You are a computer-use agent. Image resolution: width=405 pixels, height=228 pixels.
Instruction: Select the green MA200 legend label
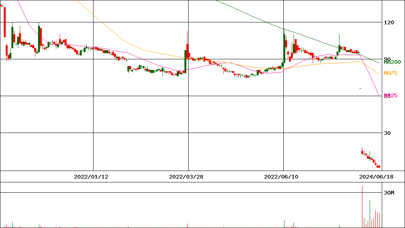pyautogui.click(x=392, y=62)
